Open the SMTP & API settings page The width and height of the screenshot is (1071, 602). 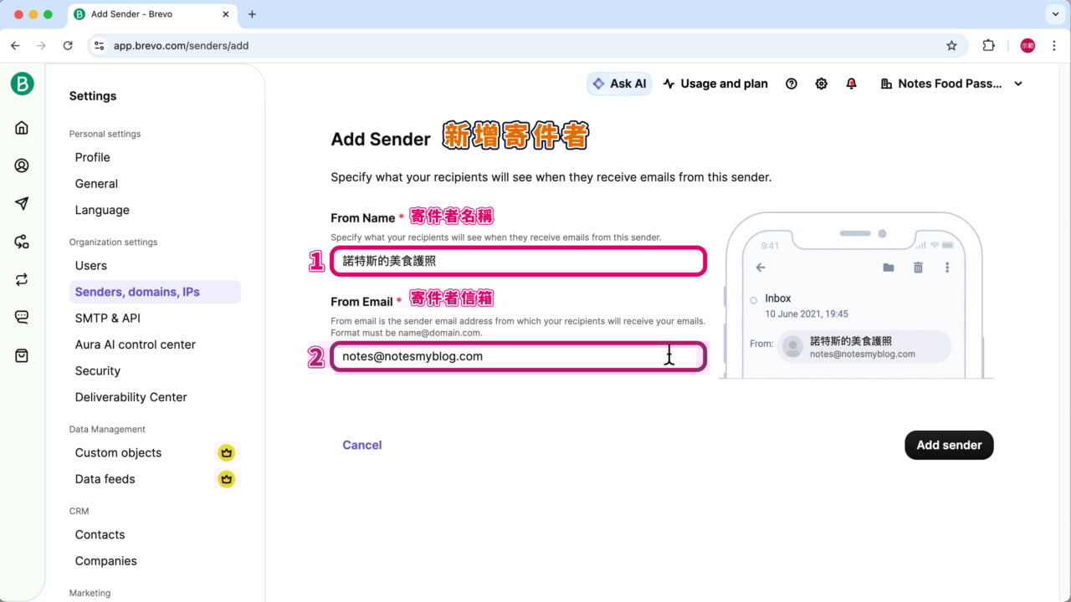(107, 318)
